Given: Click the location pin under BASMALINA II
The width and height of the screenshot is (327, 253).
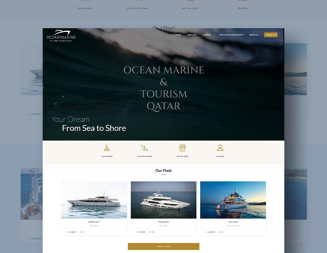Looking at the screenshot, I should point(91,226).
